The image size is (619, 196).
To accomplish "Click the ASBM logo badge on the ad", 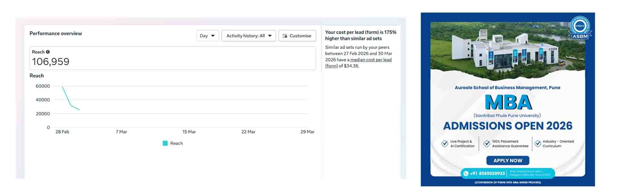I will click(x=580, y=27).
